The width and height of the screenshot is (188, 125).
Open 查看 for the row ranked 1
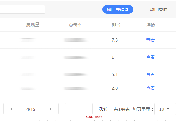[x=150, y=57]
